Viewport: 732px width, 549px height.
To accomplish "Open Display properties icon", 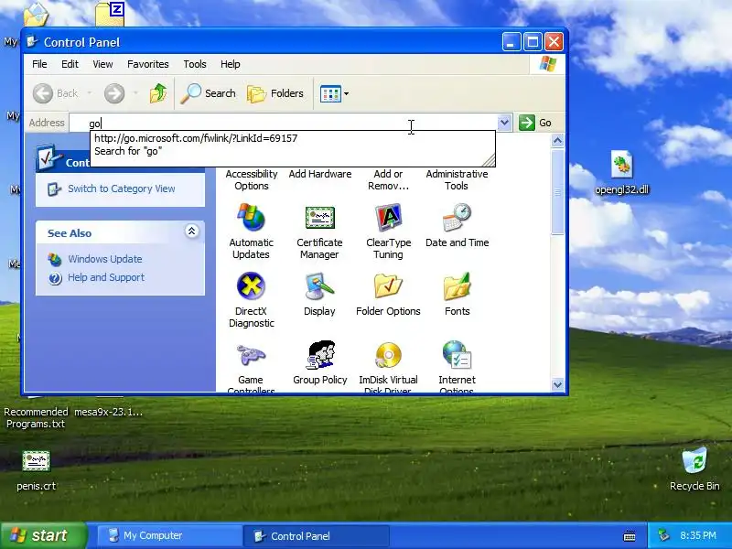I will pyautogui.click(x=319, y=294).
